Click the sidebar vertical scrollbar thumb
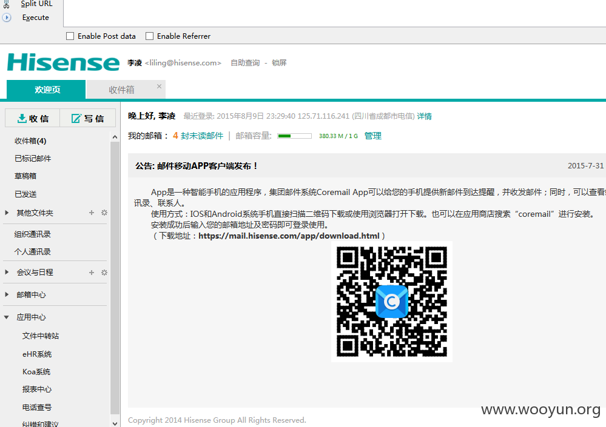Screen dimensions: 606x427 pyautogui.click(x=115, y=277)
